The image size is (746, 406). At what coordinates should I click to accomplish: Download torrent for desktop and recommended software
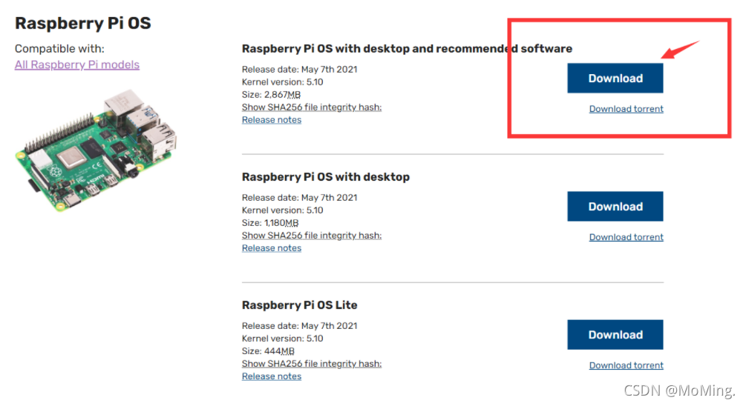626,109
